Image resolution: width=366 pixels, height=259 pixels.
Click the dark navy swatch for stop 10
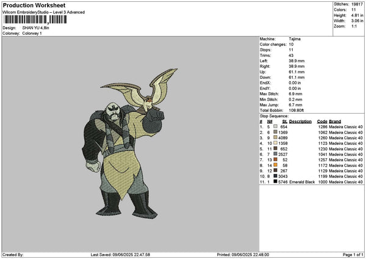click(x=276, y=176)
